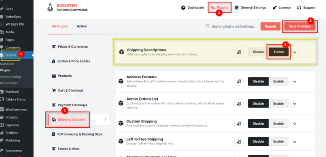This screenshot has height=157, width=326.
Task: Click the Booster rocket logo
Action: point(50,7)
